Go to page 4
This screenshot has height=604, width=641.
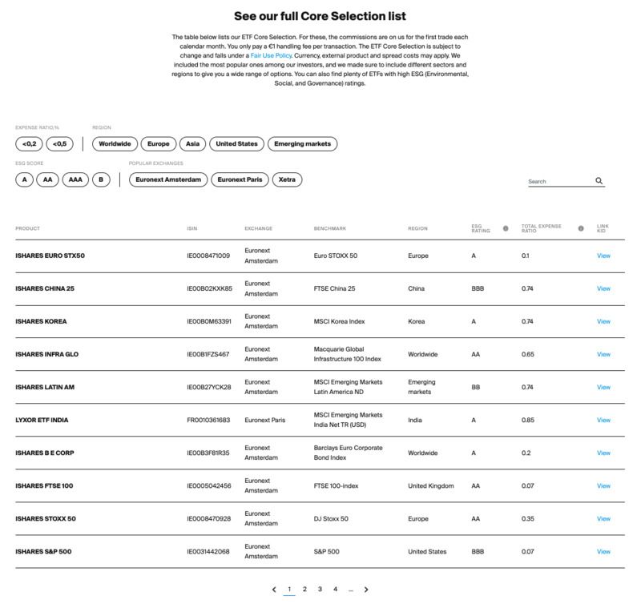pyautogui.click(x=335, y=590)
